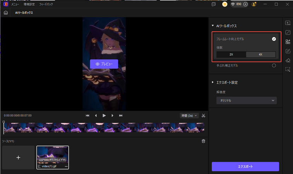Click the AIツールボックス breadcrumb tab

24,13
